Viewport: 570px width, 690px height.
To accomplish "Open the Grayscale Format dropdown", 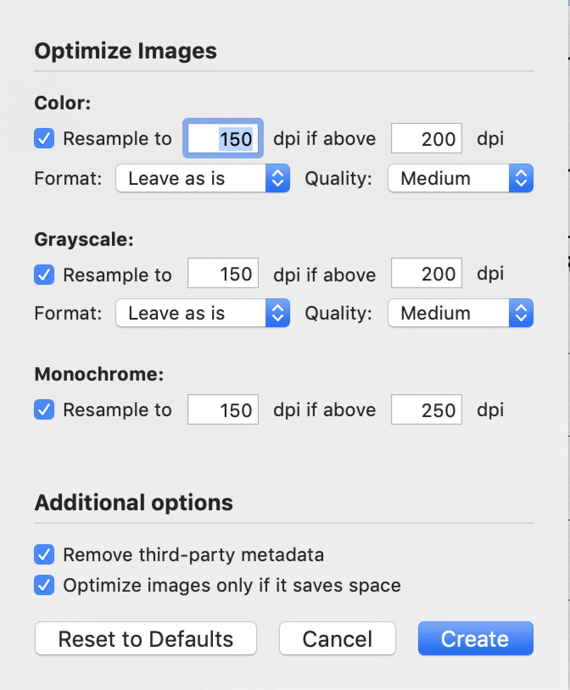I will click(203, 313).
